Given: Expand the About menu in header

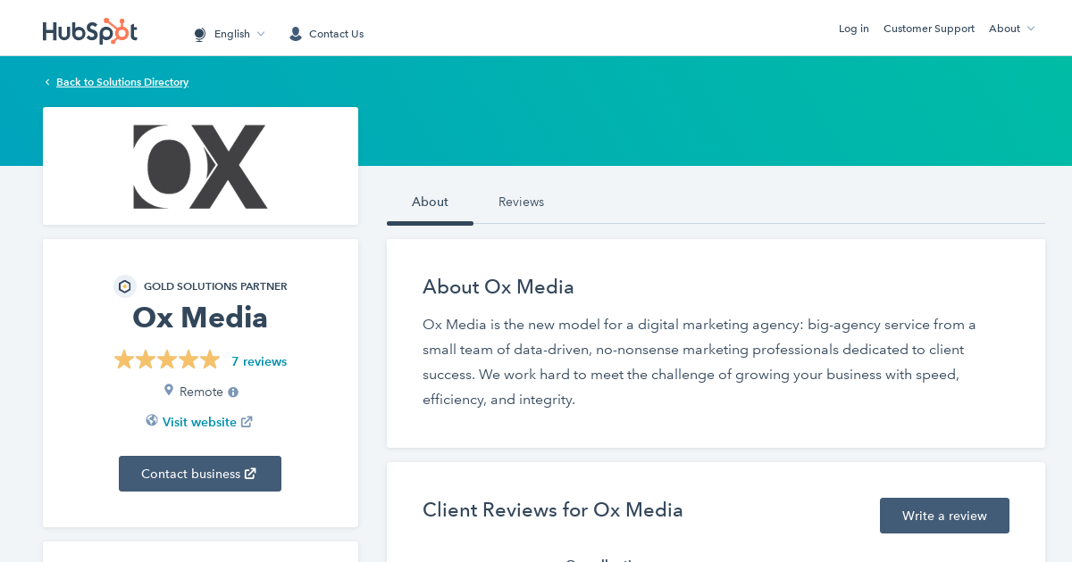Looking at the screenshot, I should tap(1011, 29).
